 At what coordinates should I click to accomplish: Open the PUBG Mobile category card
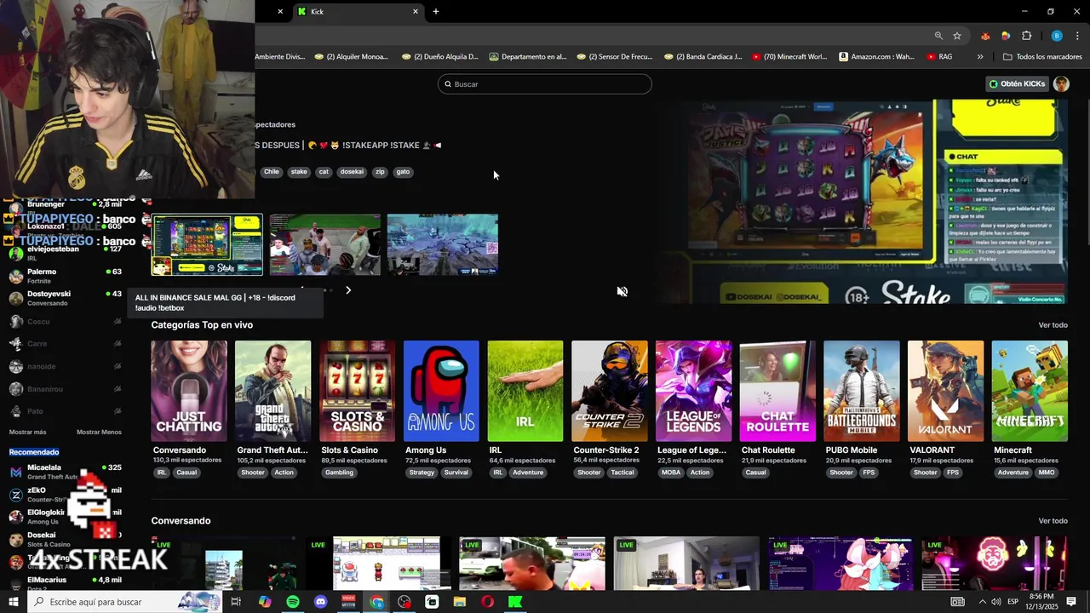pos(862,391)
